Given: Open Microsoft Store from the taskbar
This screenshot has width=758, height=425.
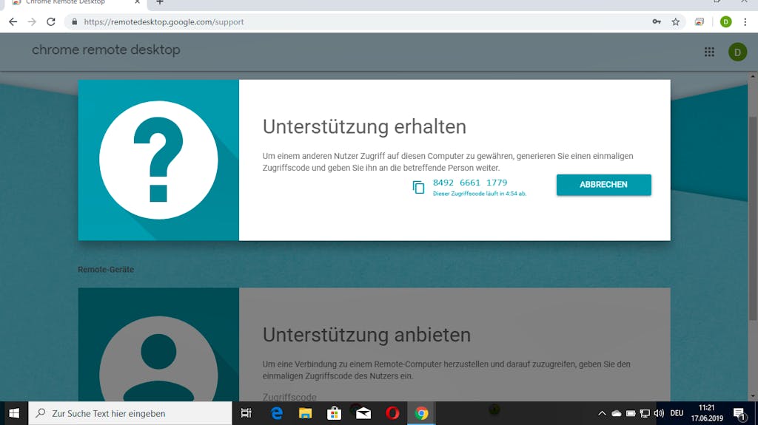Looking at the screenshot, I should point(334,413).
